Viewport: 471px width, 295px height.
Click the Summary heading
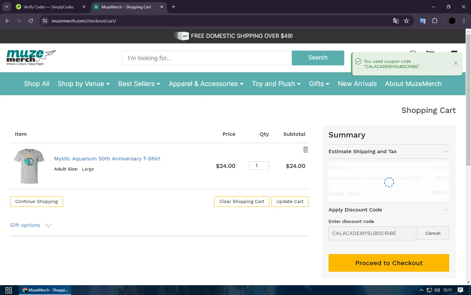[347, 135]
